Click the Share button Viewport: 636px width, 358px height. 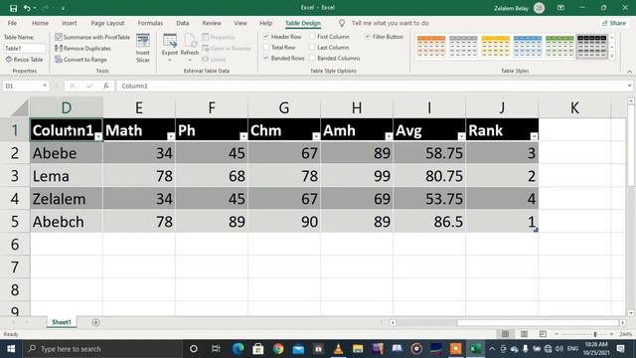click(x=614, y=23)
